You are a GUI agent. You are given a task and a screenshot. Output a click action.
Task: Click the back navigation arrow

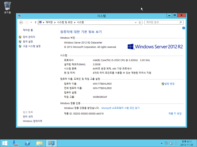(21, 22)
